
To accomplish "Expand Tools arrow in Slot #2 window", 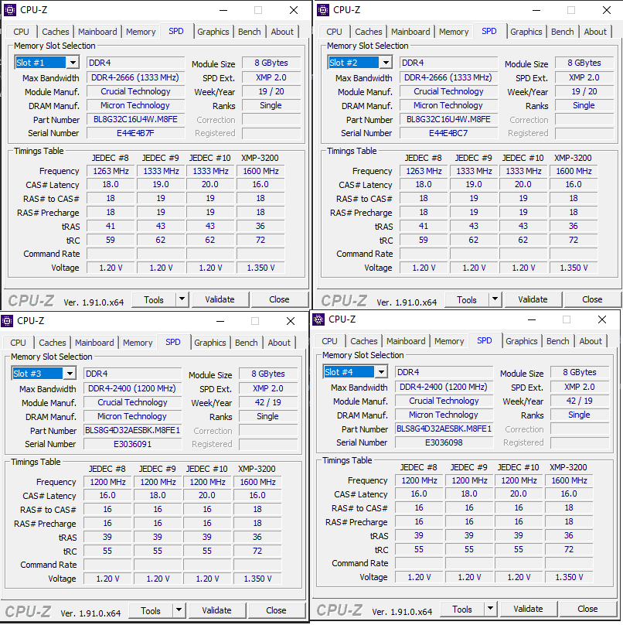I will [x=495, y=299].
